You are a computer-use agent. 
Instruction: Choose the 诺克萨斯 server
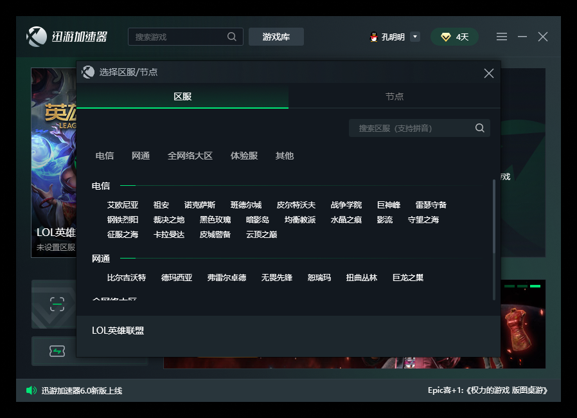(200, 204)
